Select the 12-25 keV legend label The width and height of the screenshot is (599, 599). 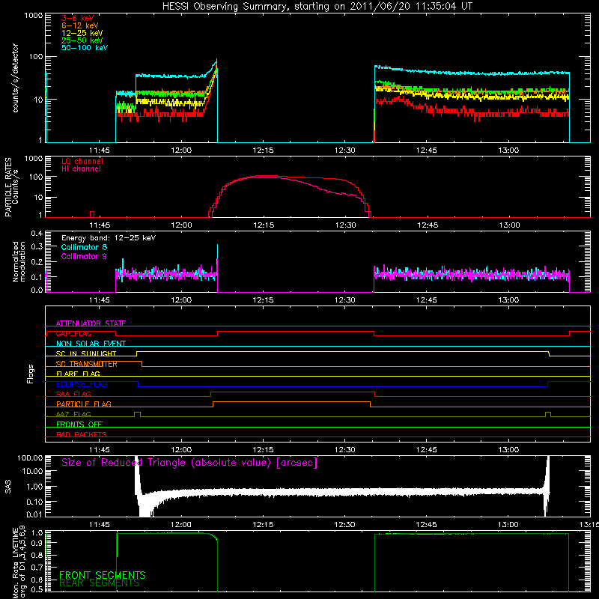[x=82, y=33]
